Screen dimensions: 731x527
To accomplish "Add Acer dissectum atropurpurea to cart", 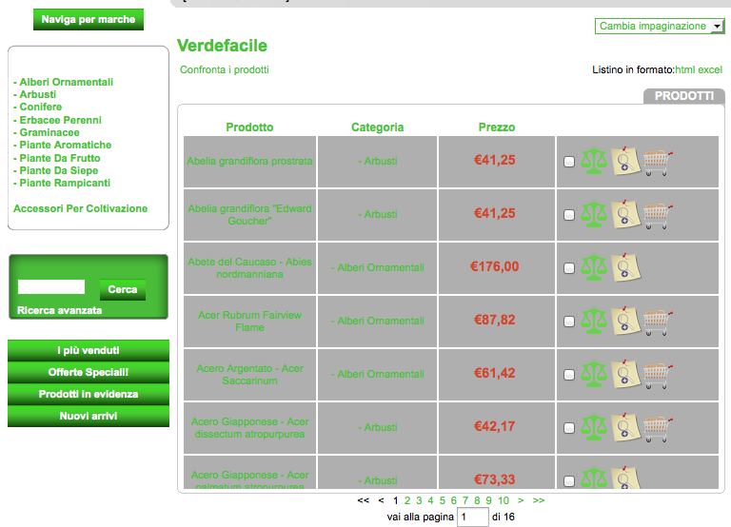I will [x=658, y=428].
